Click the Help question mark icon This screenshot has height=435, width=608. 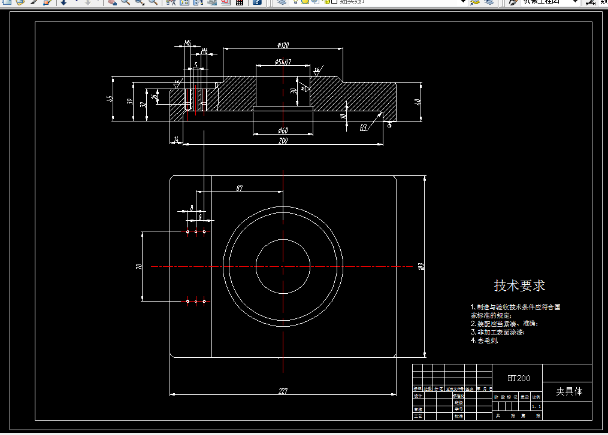pos(257,2)
